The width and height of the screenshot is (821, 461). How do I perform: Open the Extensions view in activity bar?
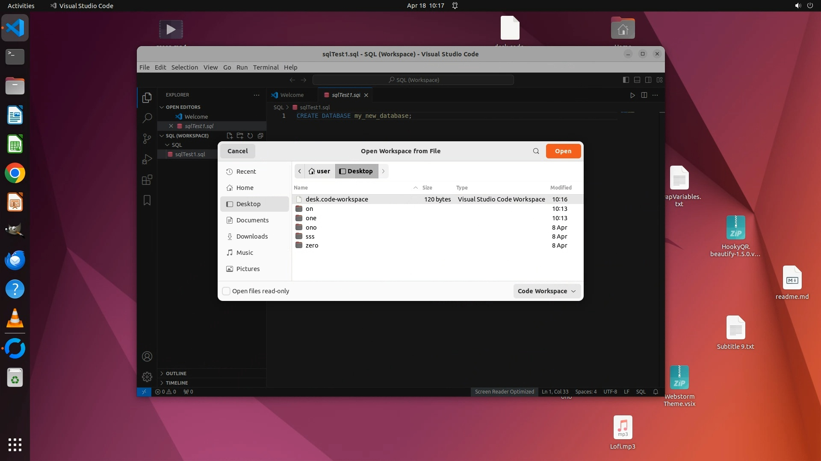pos(147,180)
